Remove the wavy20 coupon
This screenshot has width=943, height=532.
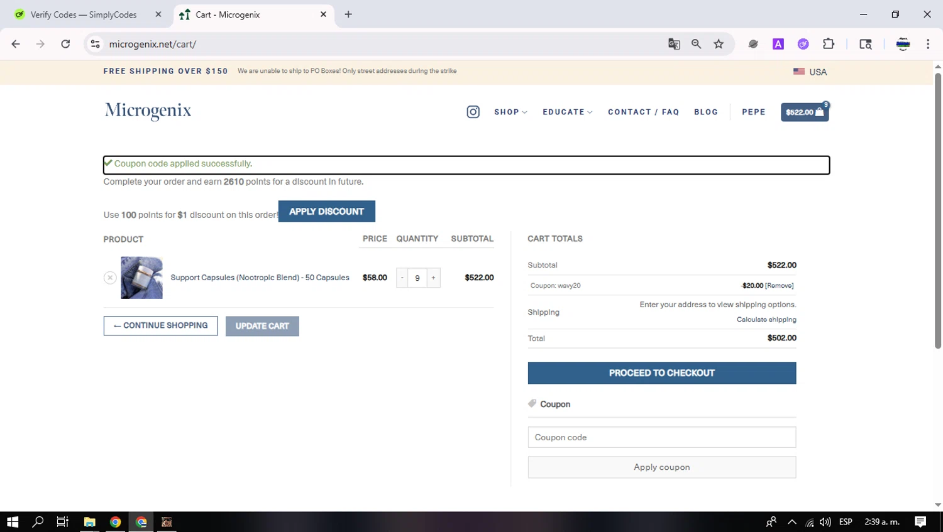point(780,286)
